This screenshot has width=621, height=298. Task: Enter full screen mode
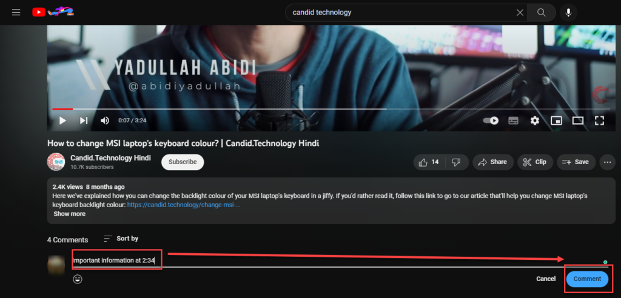coord(599,121)
